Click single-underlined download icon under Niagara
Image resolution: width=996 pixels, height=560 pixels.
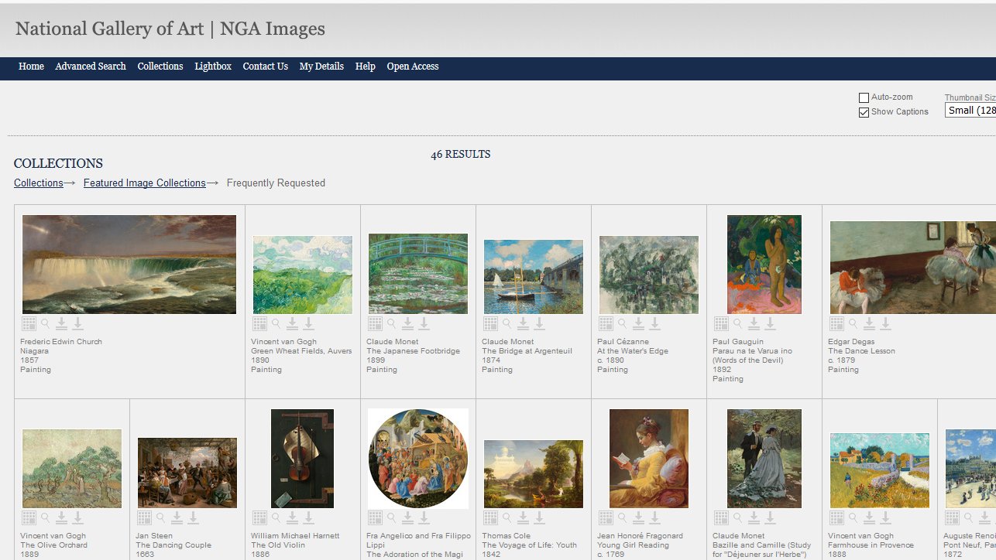(x=77, y=323)
